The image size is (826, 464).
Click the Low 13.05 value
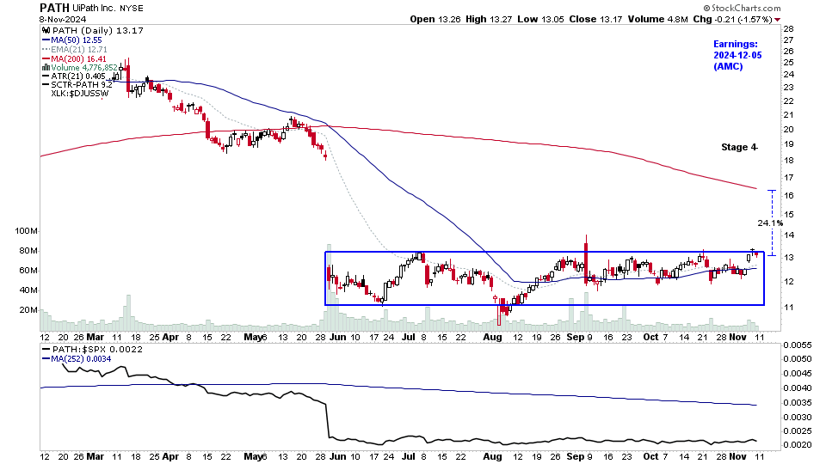click(x=540, y=19)
